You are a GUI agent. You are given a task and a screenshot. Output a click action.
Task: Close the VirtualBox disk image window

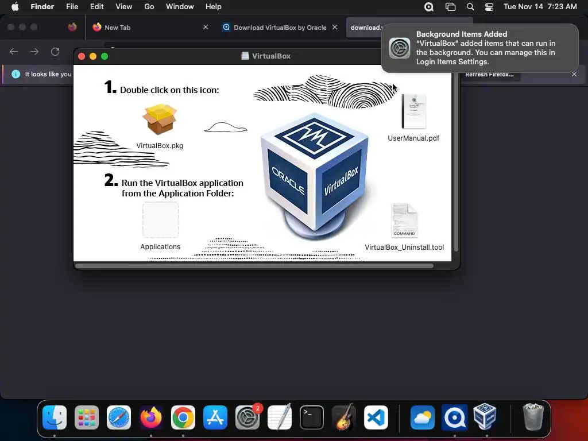click(x=82, y=56)
